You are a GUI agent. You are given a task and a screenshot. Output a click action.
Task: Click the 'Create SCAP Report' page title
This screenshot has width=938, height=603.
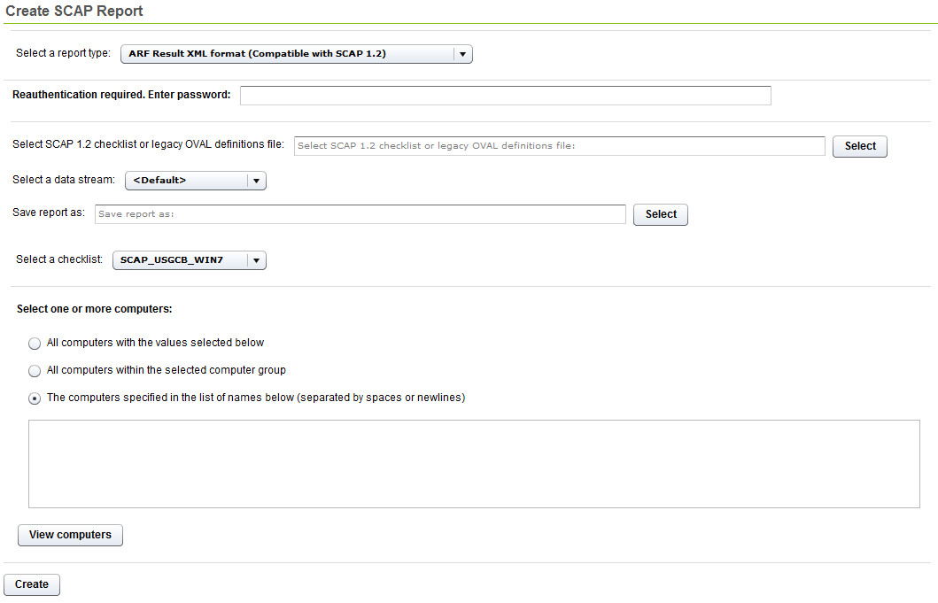[x=74, y=11]
